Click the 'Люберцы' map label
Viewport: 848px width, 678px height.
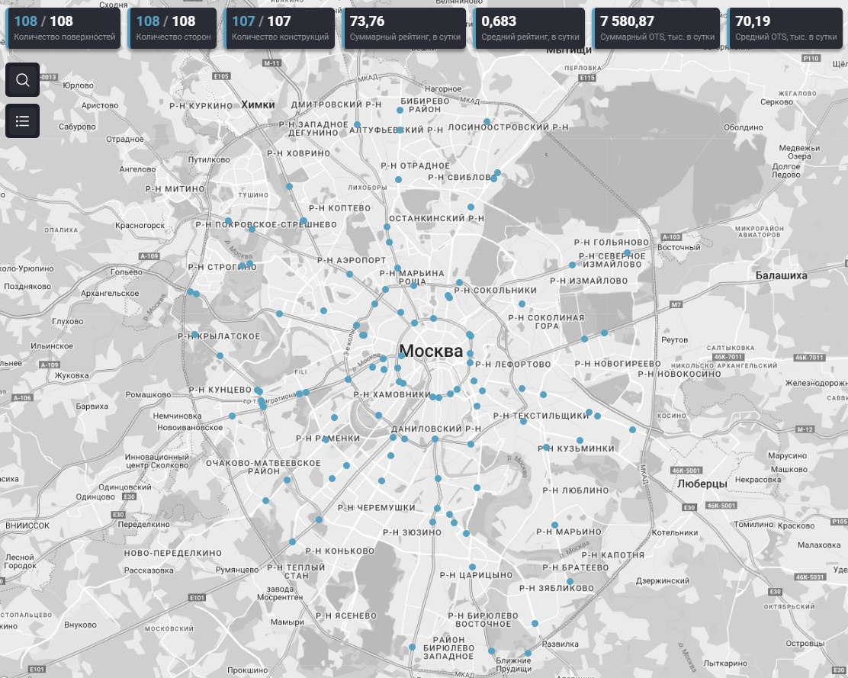(x=702, y=484)
